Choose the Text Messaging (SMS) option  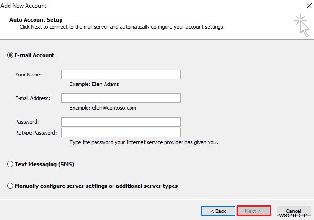pos(10,164)
